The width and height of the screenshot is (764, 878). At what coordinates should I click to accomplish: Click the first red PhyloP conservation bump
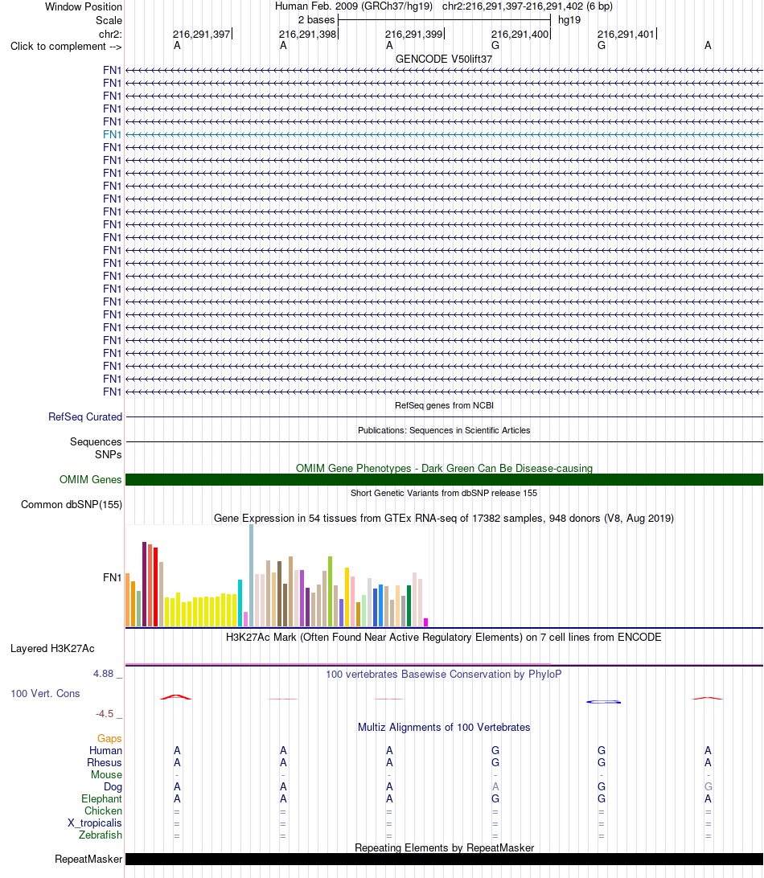pyautogui.click(x=176, y=696)
